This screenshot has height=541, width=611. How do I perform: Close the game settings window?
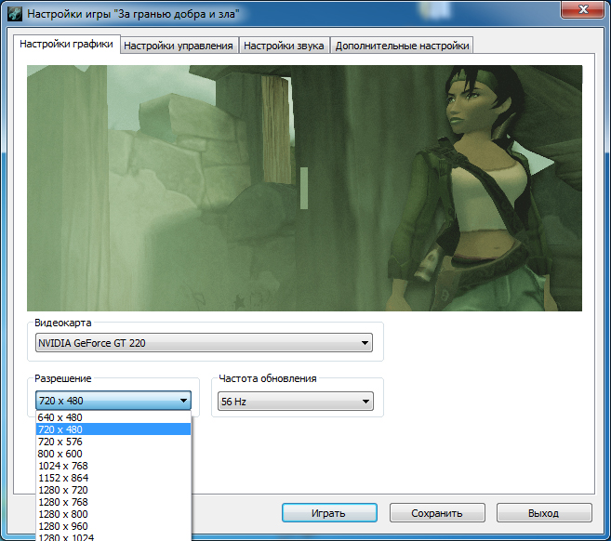coord(581,11)
